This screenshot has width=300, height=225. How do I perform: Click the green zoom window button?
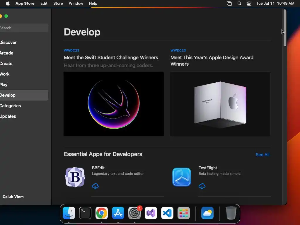6,16
